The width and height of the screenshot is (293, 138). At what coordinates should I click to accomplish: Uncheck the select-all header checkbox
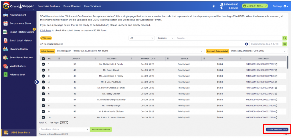(x=43, y=59)
